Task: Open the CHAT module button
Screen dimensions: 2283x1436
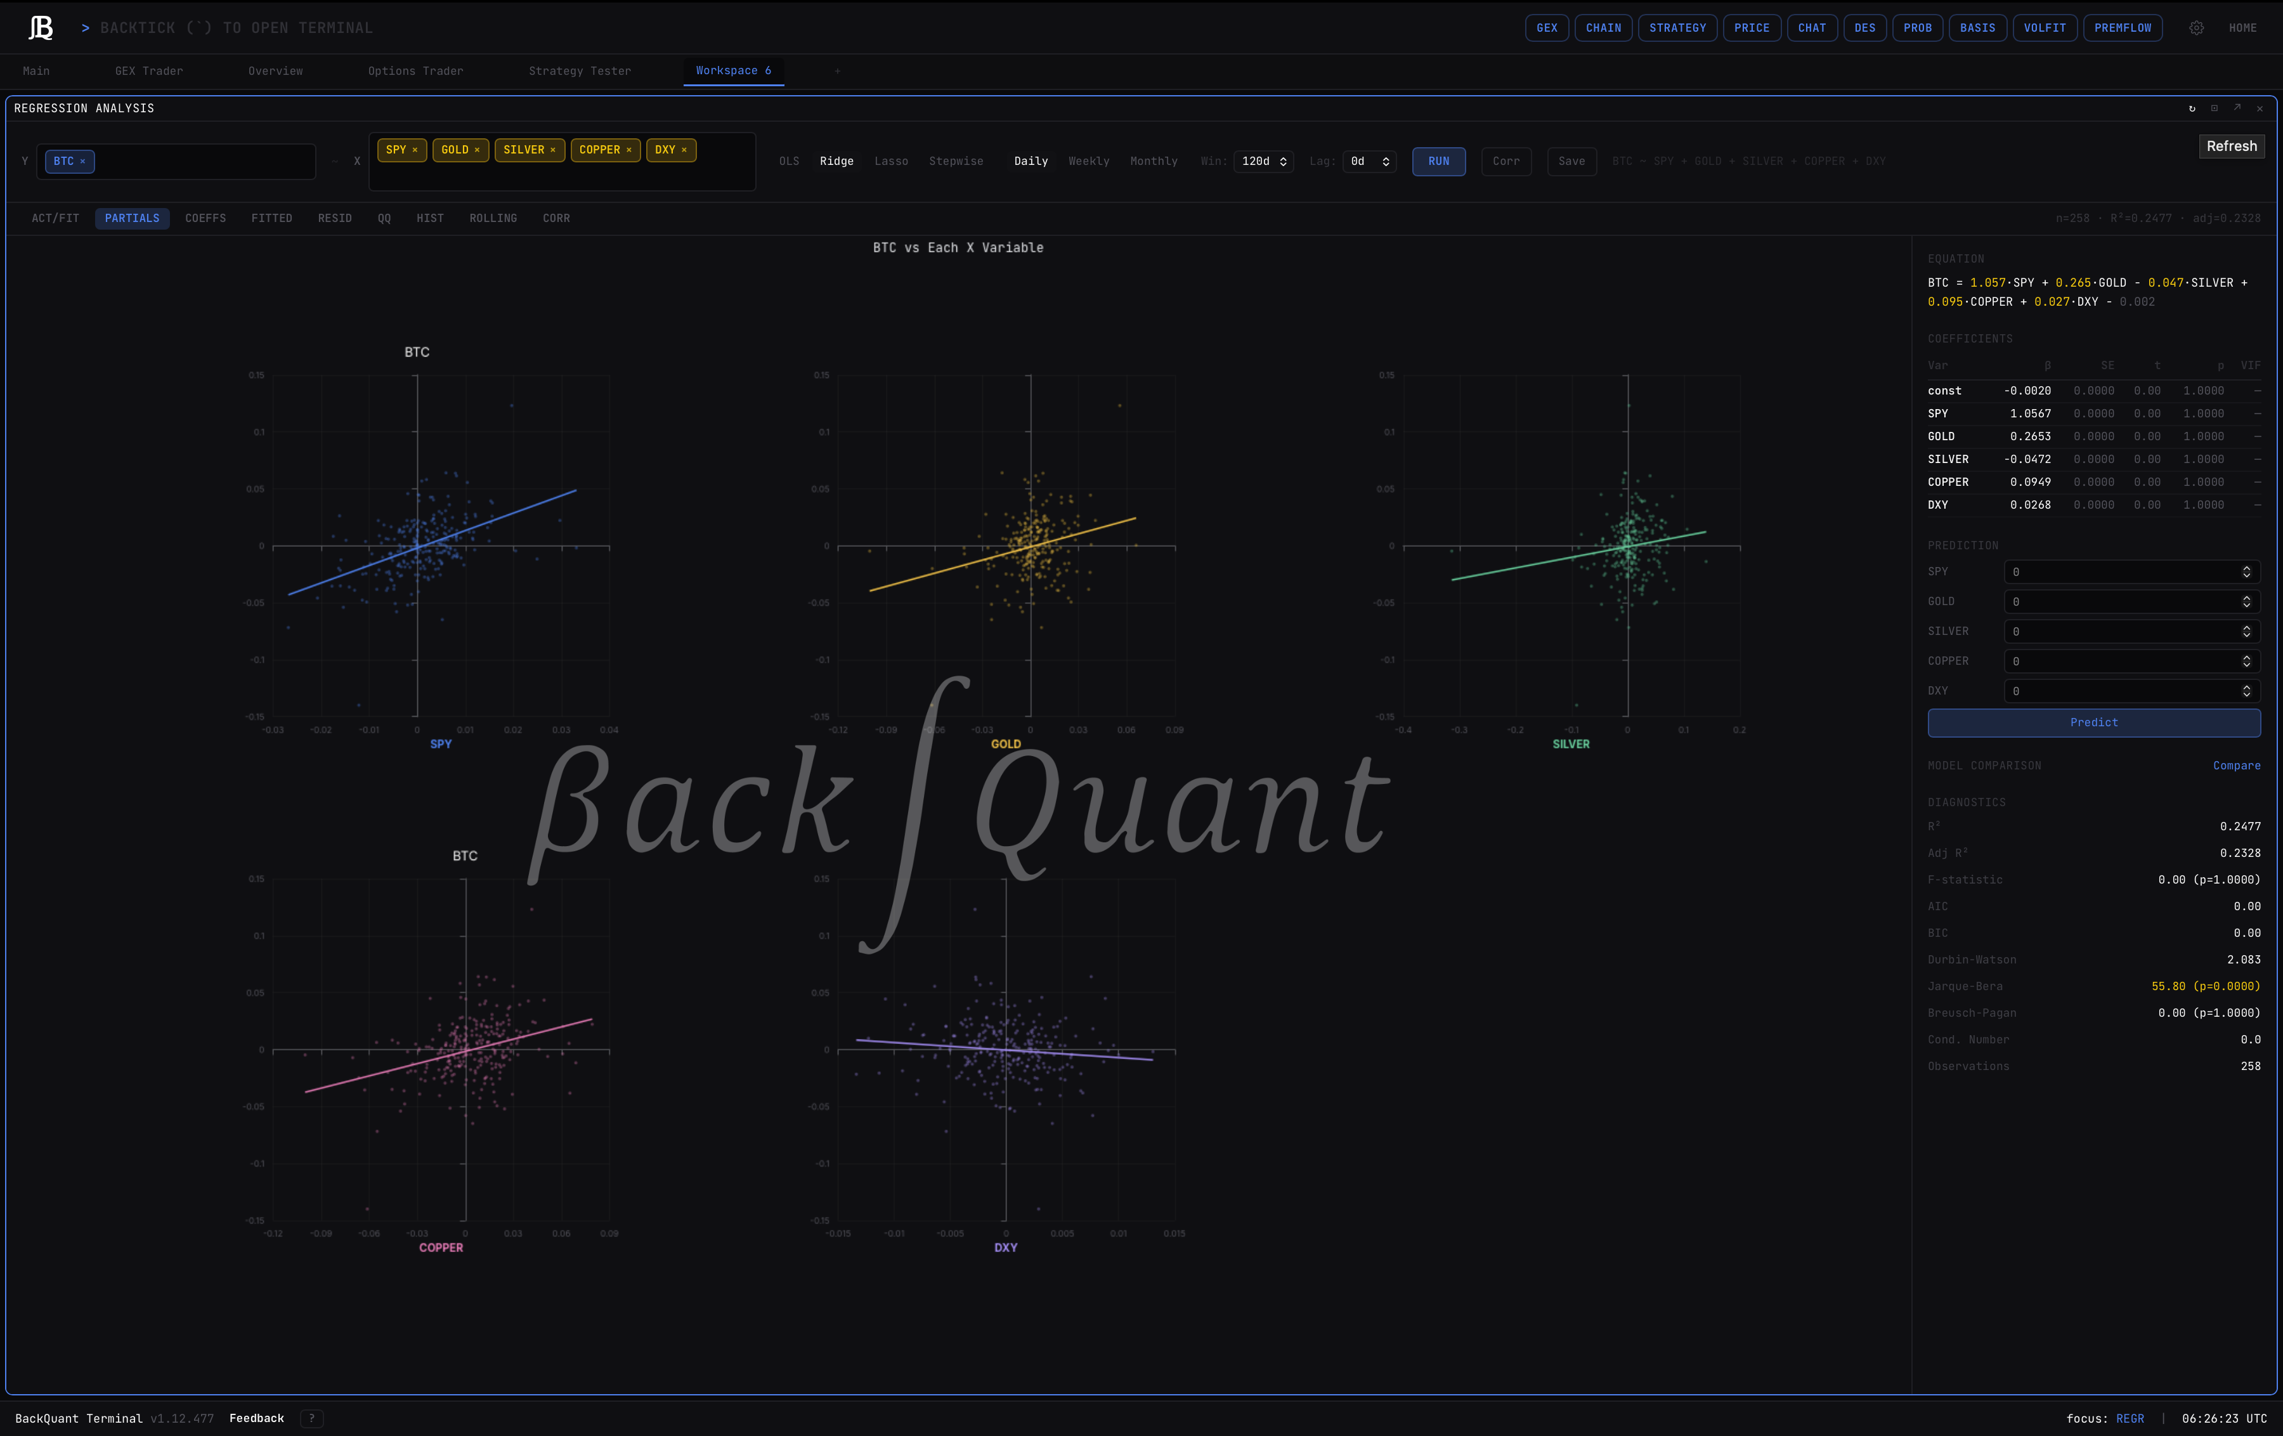Action: pyautogui.click(x=1812, y=29)
